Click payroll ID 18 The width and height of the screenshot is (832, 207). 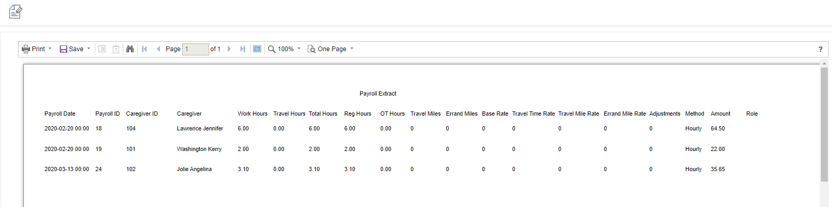tap(99, 128)
